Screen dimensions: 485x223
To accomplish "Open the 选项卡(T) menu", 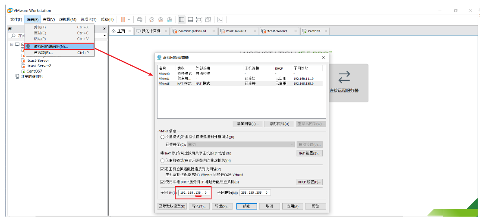I will point(88,19).
